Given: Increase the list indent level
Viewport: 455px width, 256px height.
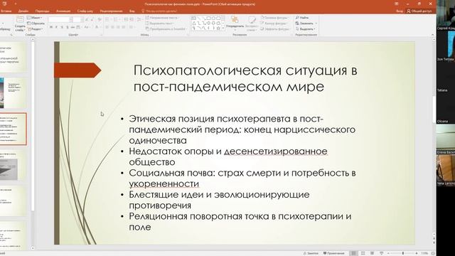Looking at the screenshot, I should click(x=132, y=19).
